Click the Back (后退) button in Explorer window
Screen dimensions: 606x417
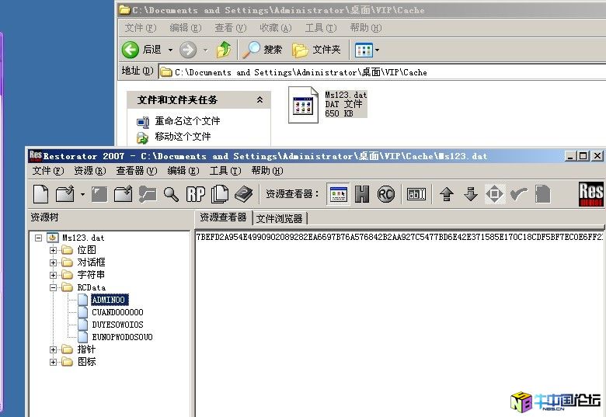pyautogui.click(x=141, y=50)
